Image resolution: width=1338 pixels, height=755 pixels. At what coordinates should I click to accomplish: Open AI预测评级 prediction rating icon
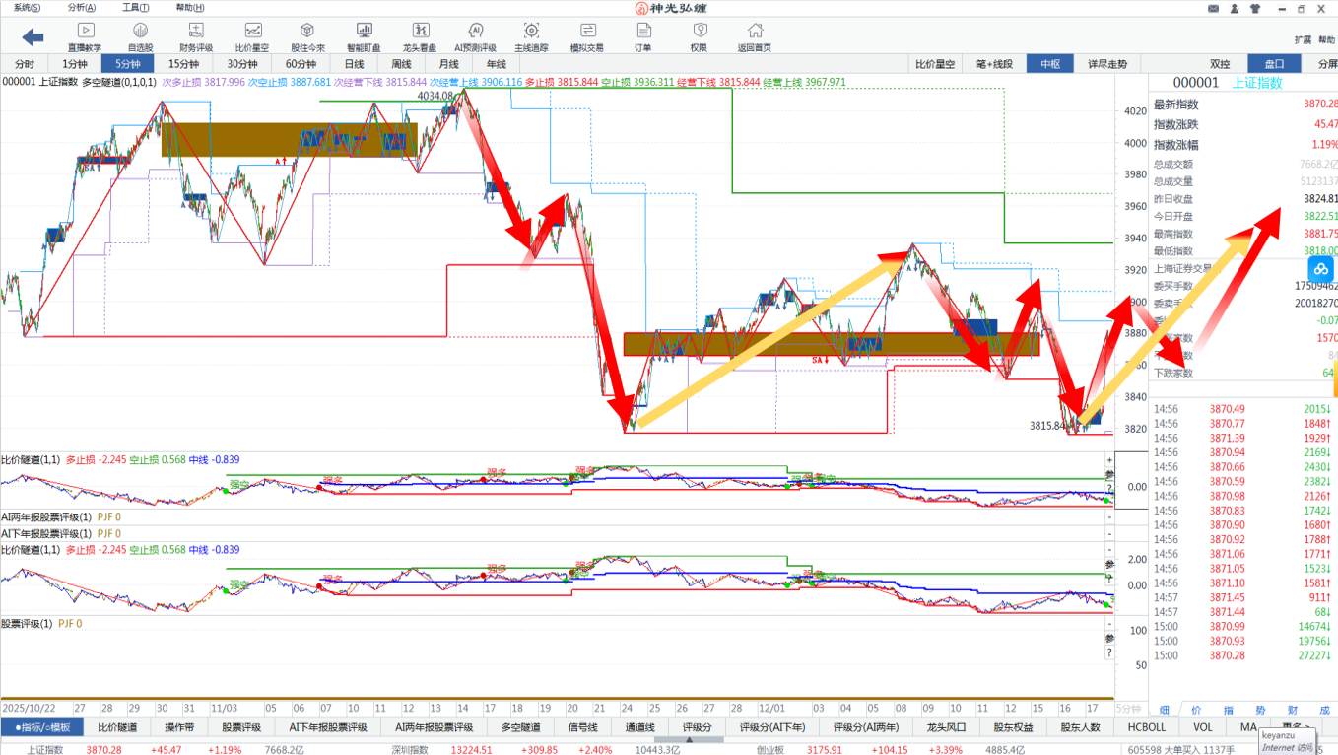coord(475,36)
